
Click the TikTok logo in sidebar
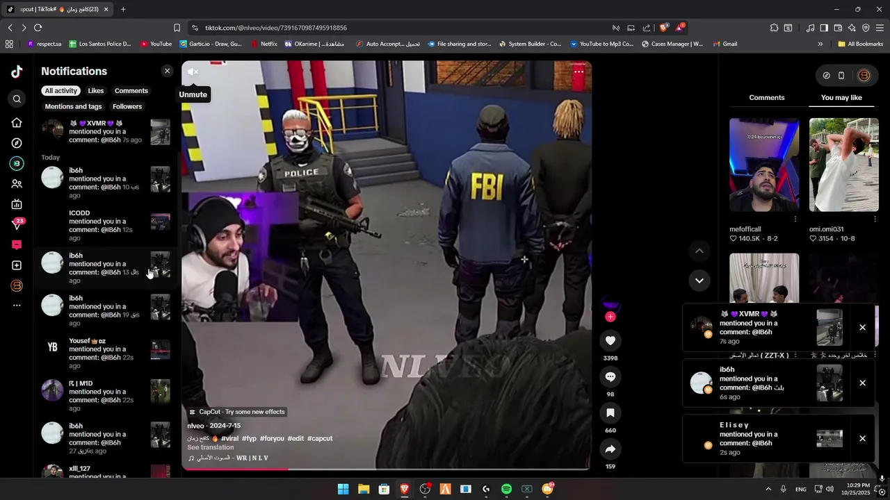point(17,71)
